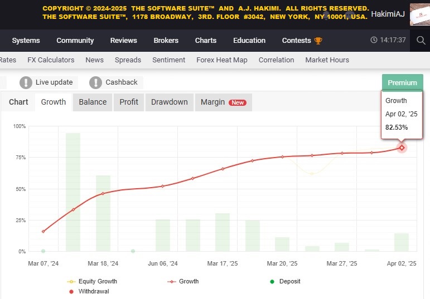The width and height of the screenshot is (430, 299).
Task: Go to the Contests section
Action: point(297,41)
